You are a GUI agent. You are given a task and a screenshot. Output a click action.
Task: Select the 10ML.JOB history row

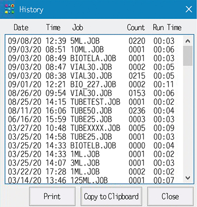(x=91, y=49)
